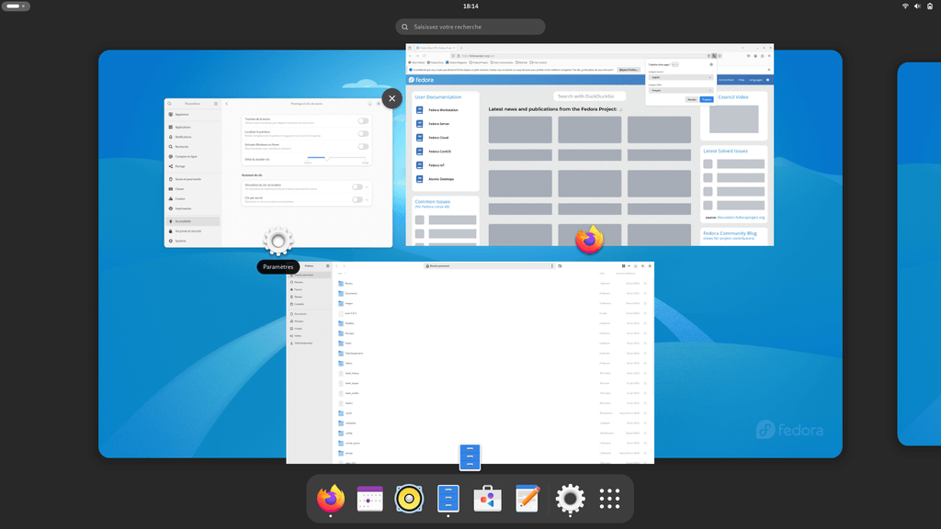Screen dimensions: 941x529
Task: Close the Paramètres window thumbnail
Action: click(391, 98)
